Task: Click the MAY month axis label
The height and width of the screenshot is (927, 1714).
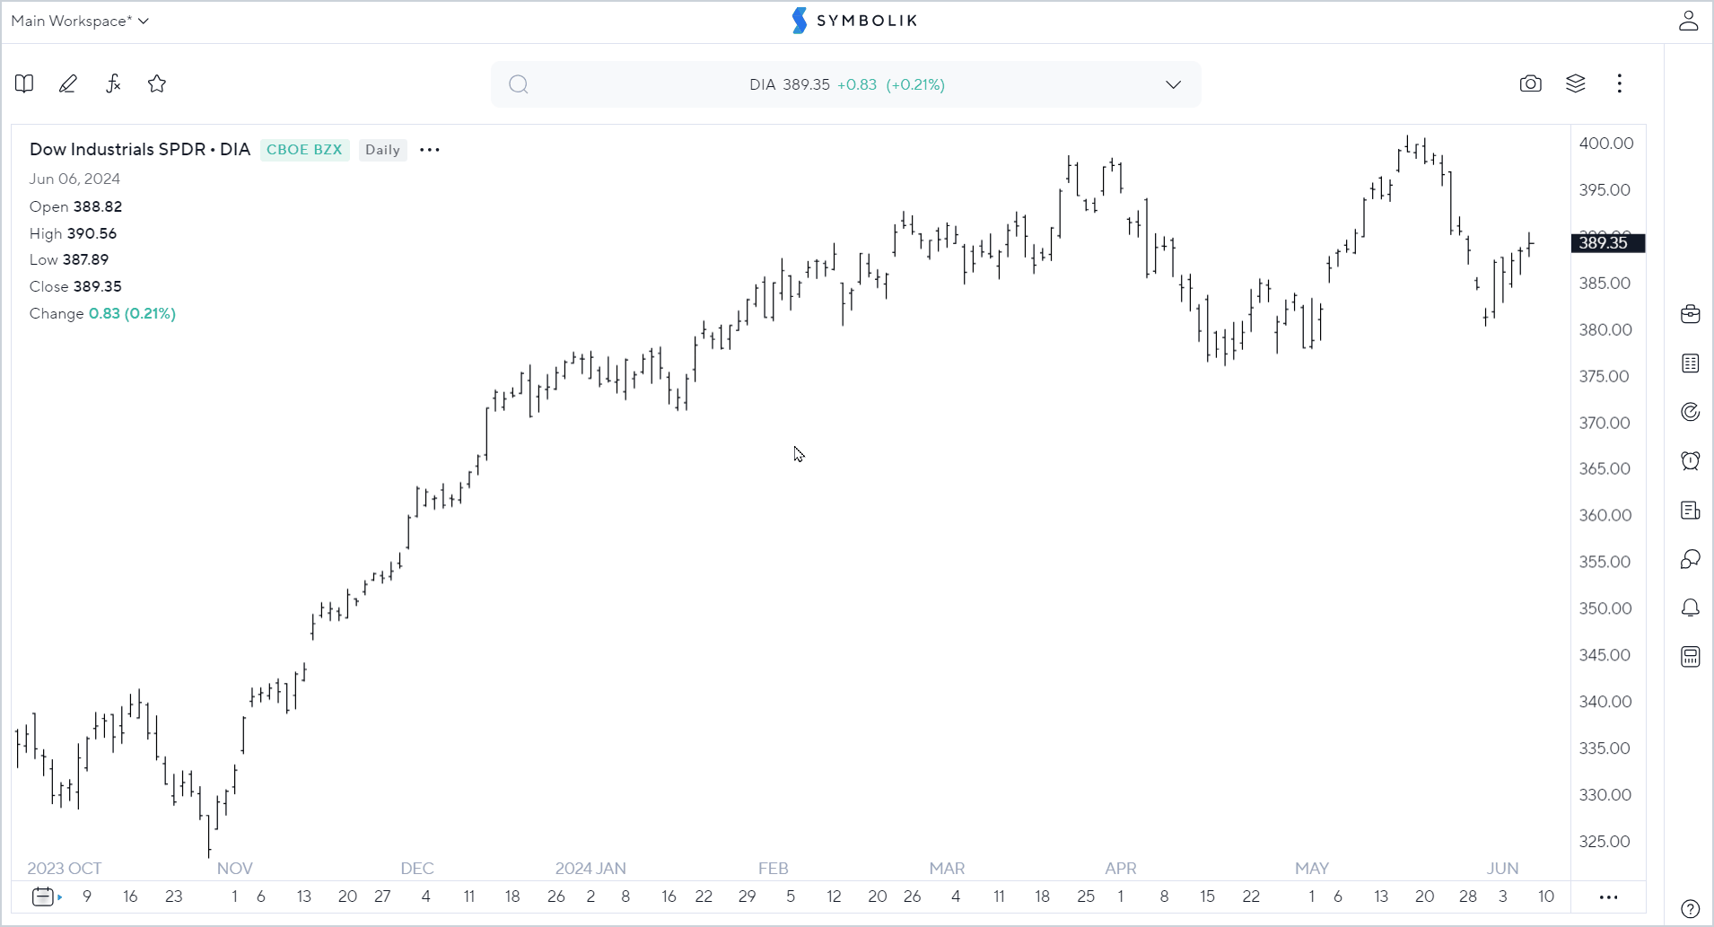Action: pos(1312,869)
